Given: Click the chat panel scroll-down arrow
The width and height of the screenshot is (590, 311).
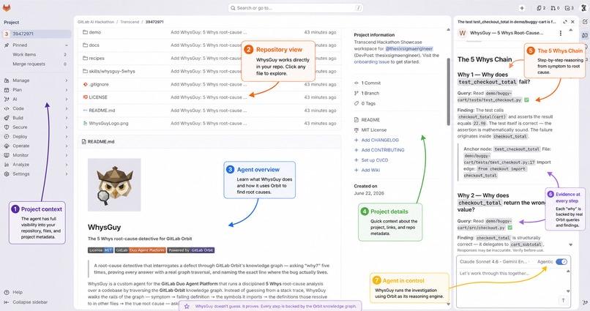Looking at the screenshot, I should tap(571, 245).
